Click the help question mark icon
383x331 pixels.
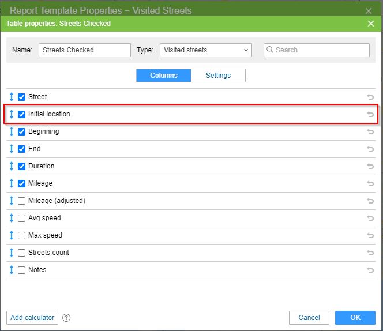click(66, 318)
